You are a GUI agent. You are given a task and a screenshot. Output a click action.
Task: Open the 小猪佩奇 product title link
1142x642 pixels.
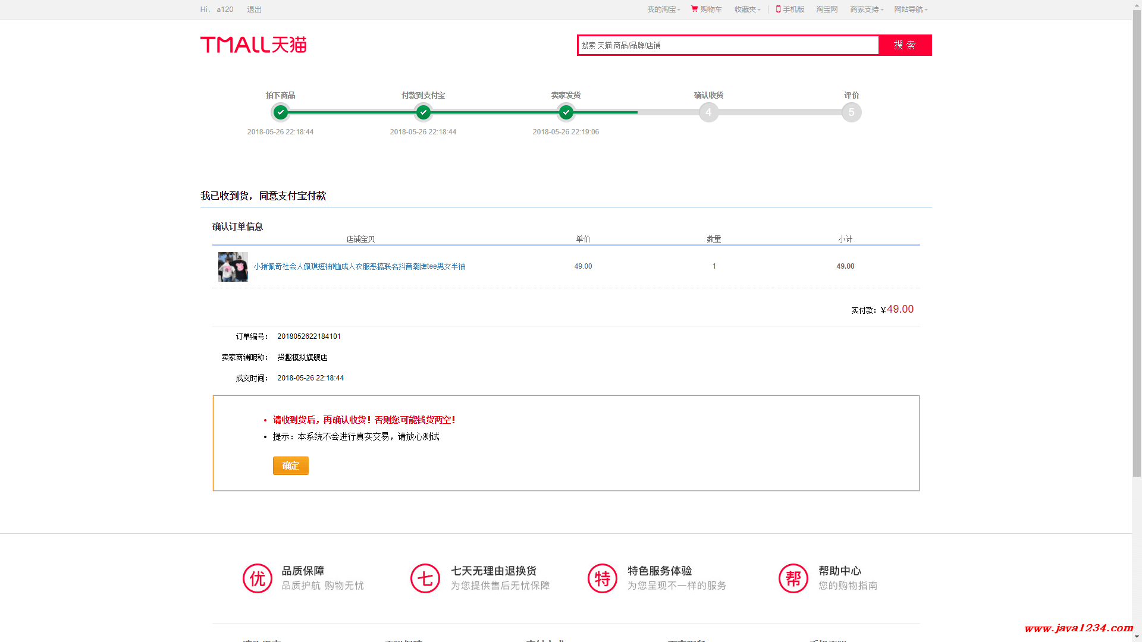pos(360,266)
